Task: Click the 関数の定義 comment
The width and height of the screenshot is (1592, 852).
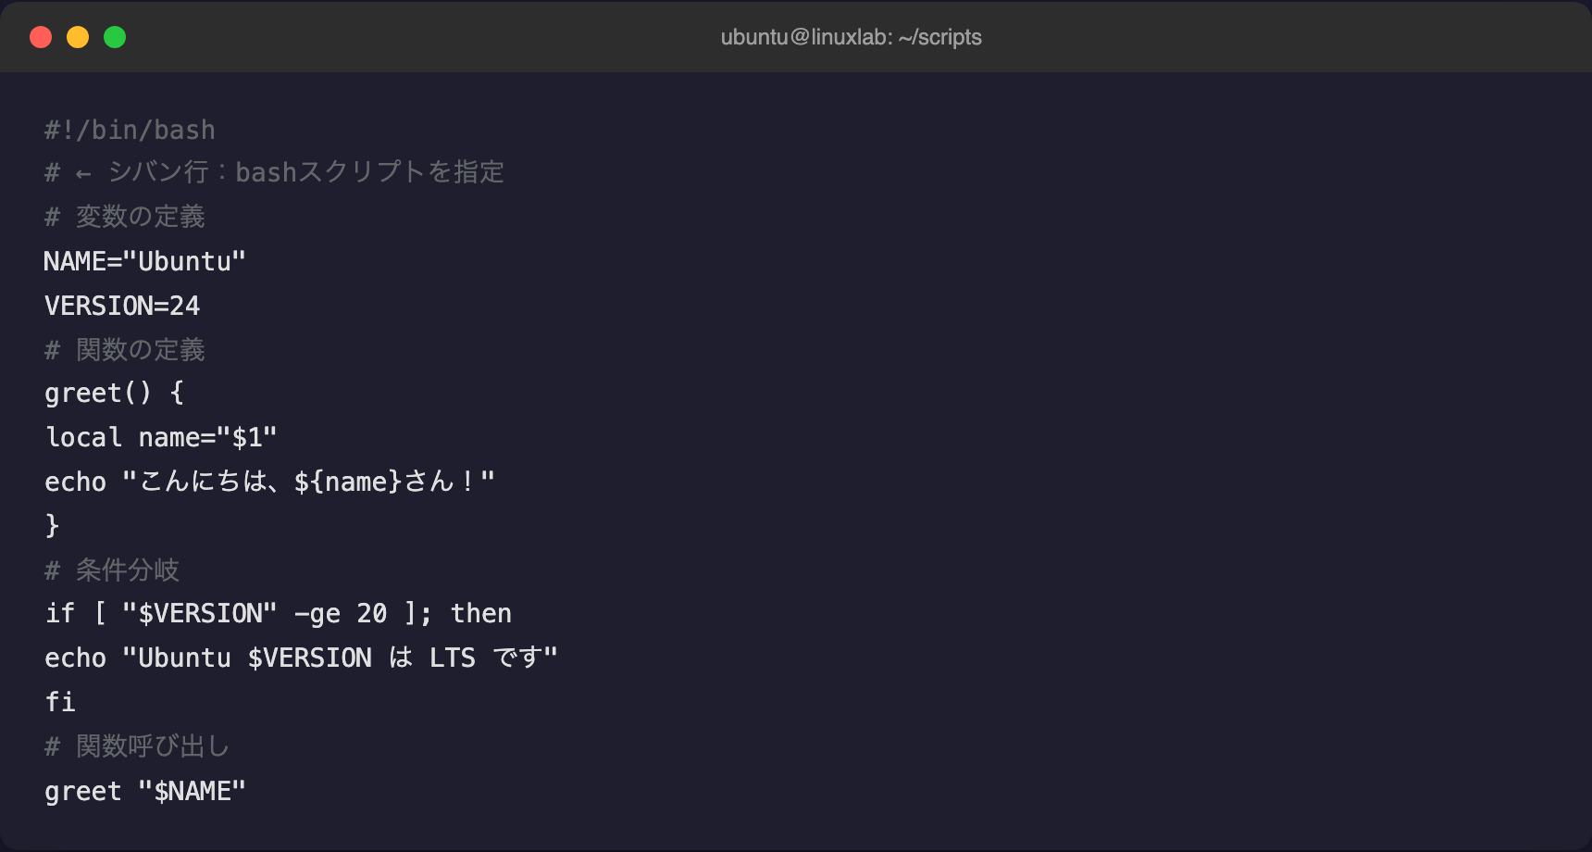Action: (x=125, y=349)
